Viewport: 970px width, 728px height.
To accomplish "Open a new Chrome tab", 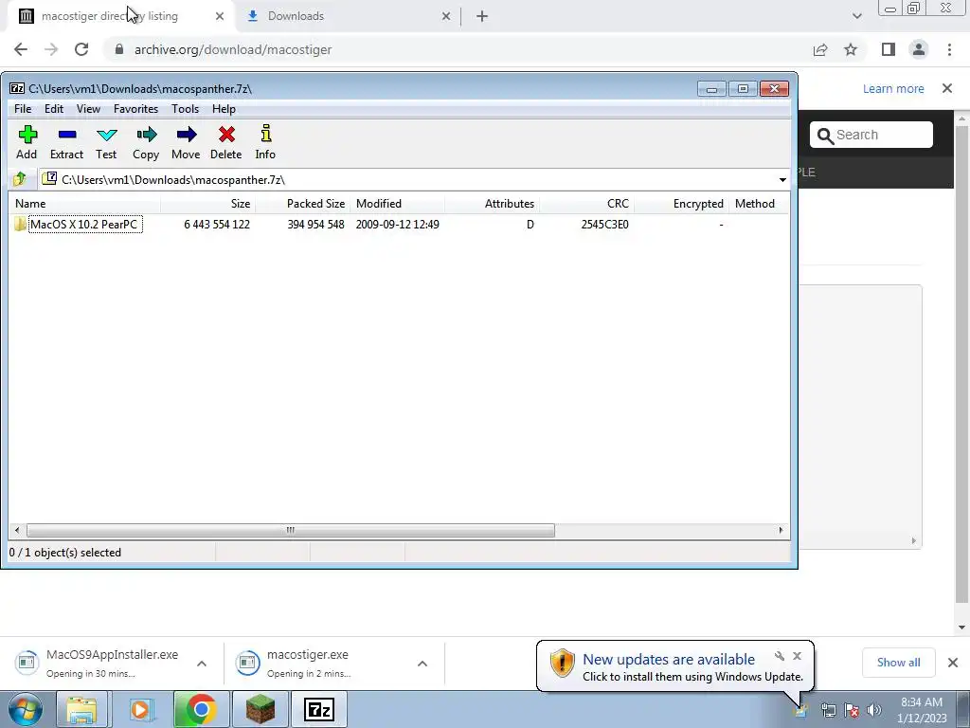I will 482,16.
